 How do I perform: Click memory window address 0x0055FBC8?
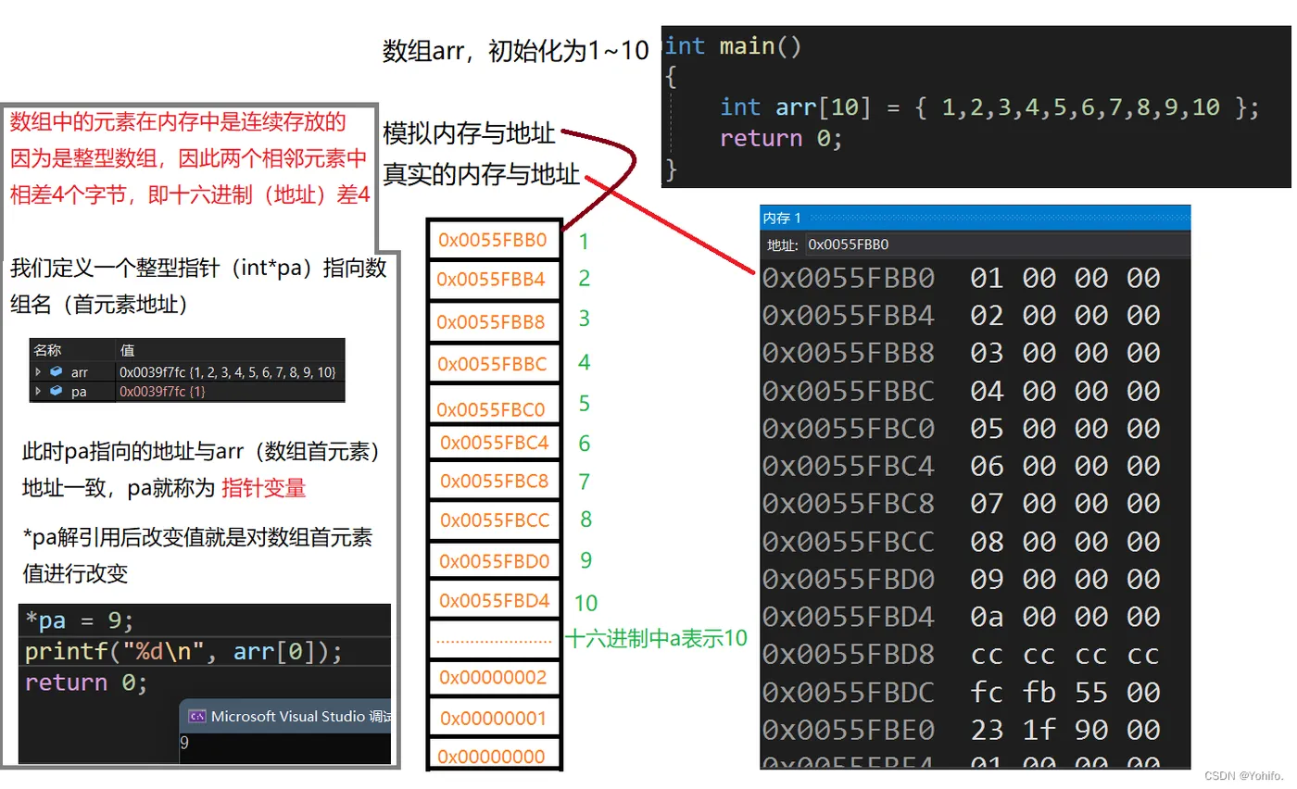click(849, 504)
